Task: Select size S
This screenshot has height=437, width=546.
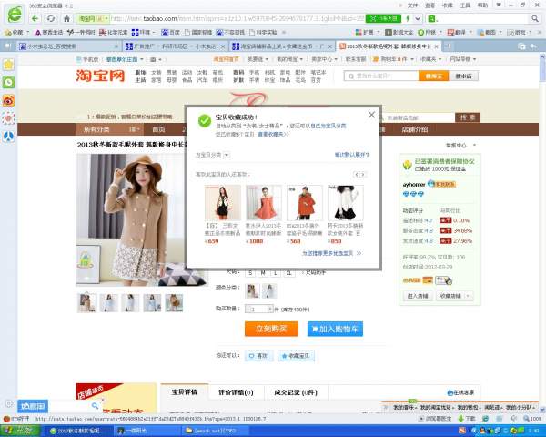Action: (250, 273)
